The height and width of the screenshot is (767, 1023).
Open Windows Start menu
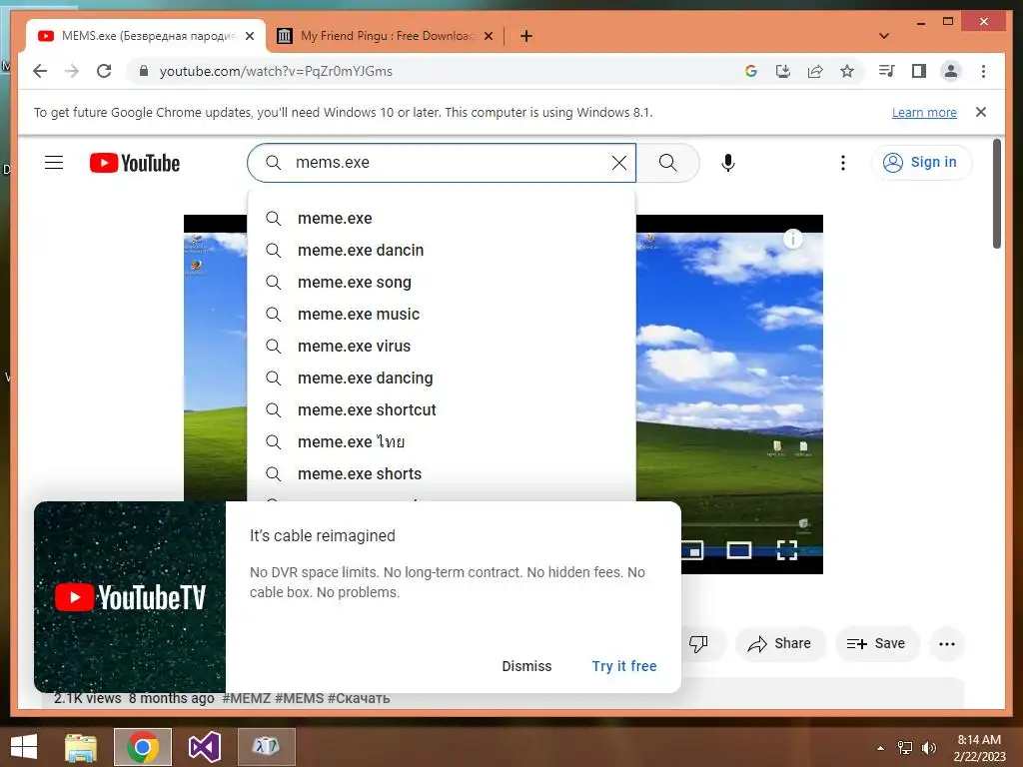click(24, 747)
